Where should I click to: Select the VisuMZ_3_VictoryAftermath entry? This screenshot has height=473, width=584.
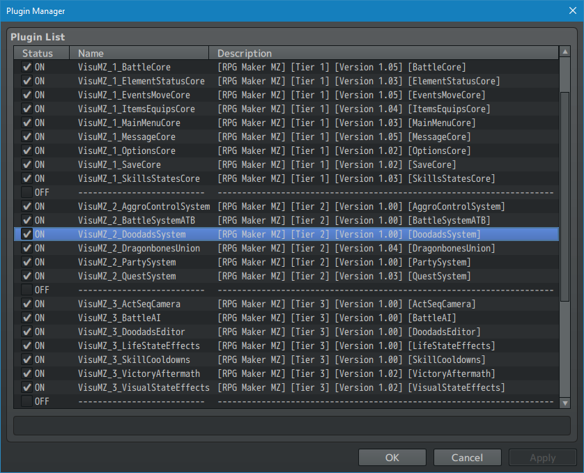[139, 374]
